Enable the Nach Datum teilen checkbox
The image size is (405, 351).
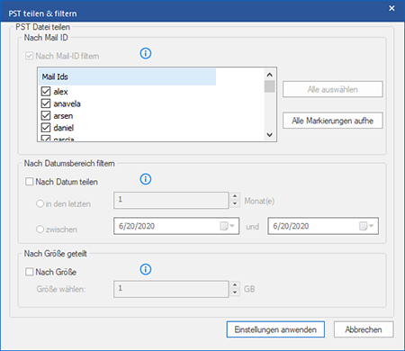[29, 182]
